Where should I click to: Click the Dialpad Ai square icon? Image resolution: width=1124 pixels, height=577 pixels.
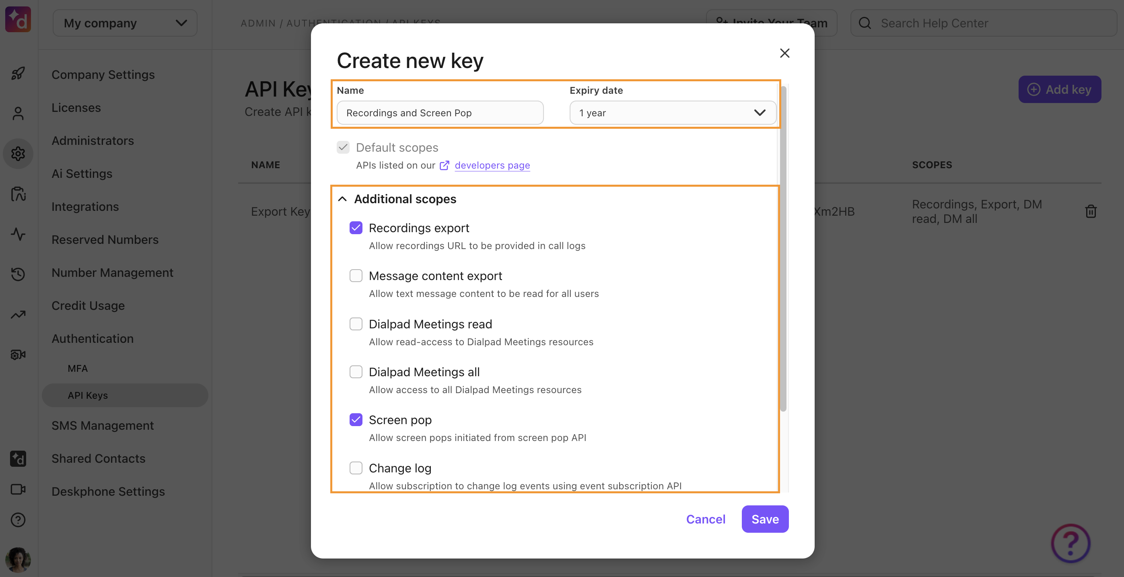pos(18,459)
